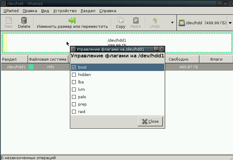The width and height of the screenshot is (233, 160).
Task: Click the Флаги column header
Action: pos(216,59)
